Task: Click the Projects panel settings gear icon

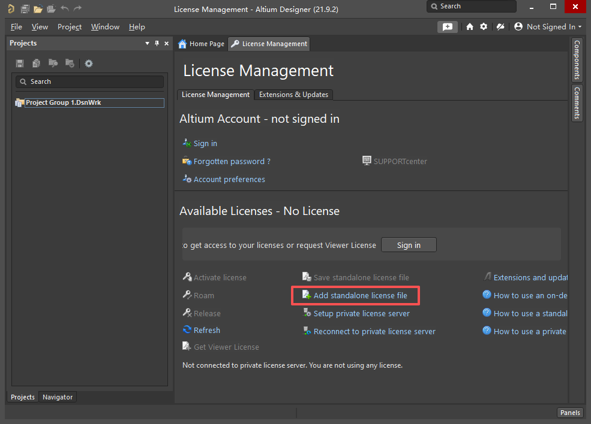Action: 89,63
